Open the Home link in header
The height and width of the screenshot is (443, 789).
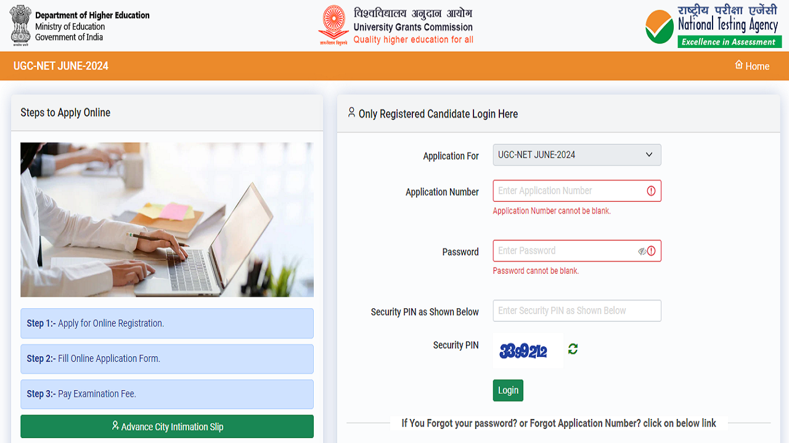pos(752,66)
